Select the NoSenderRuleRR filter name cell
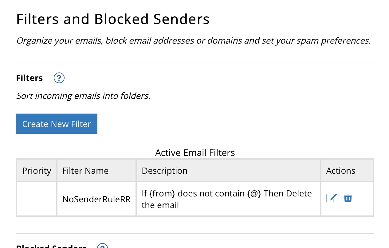 [x=96, y=199]
